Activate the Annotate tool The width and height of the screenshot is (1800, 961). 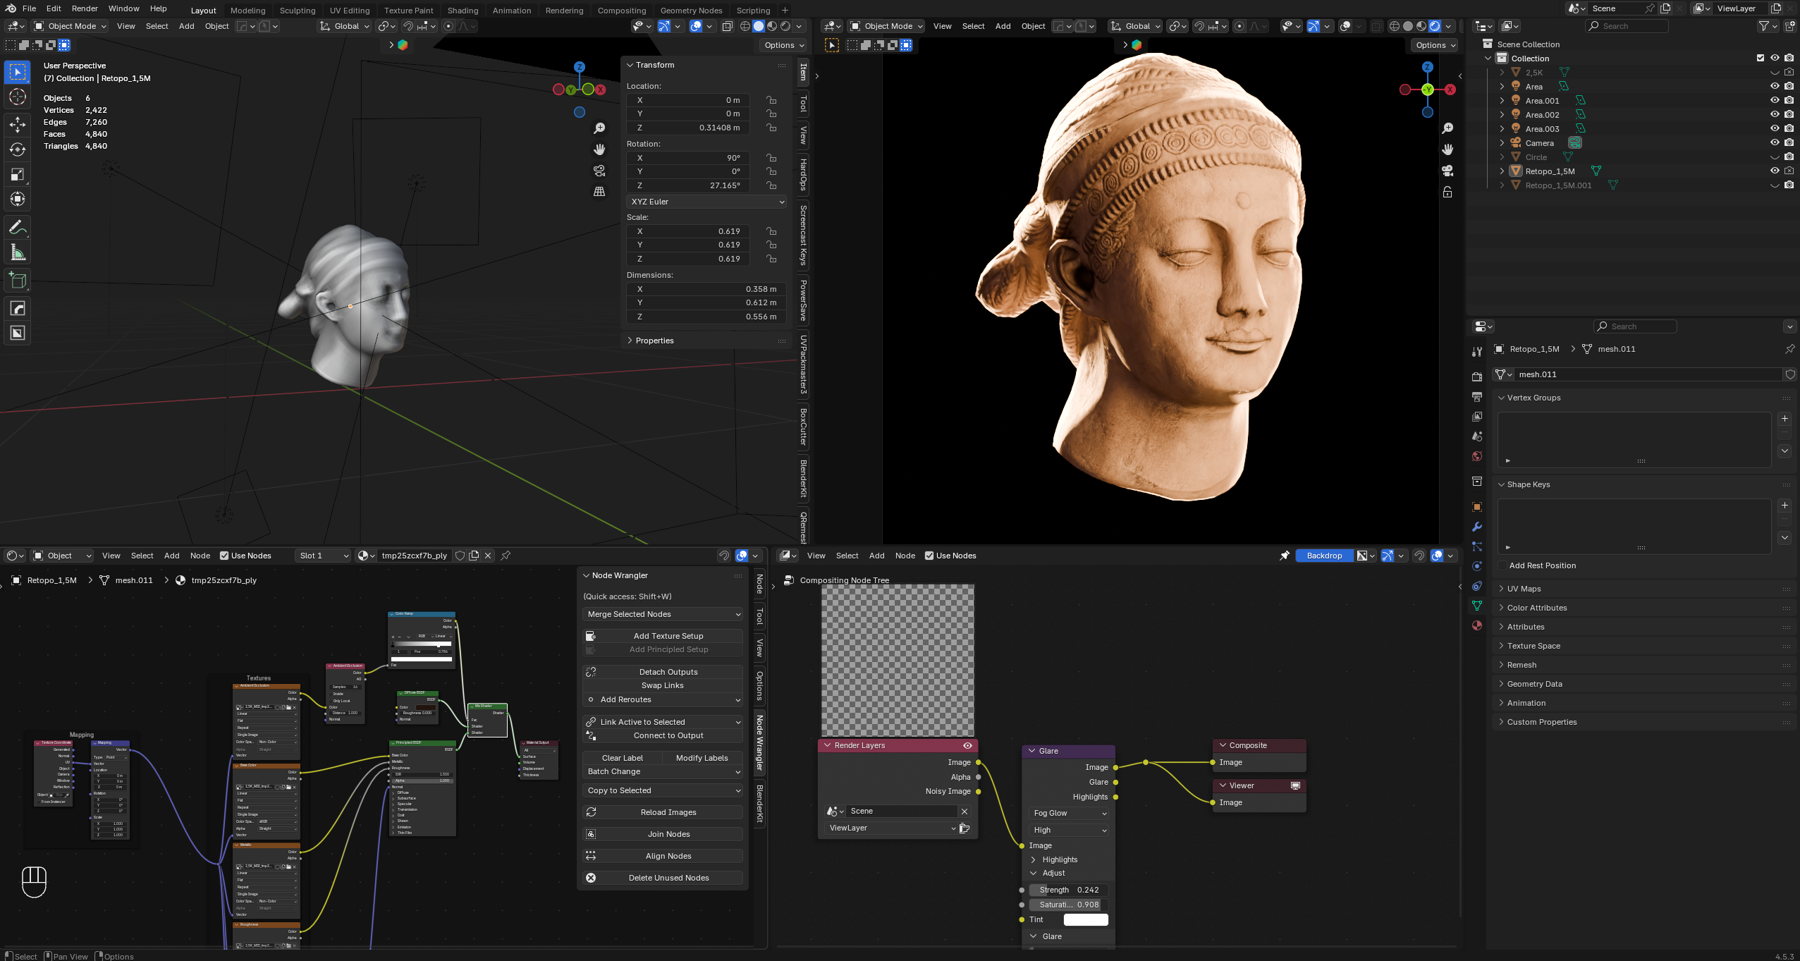point(18,227)
